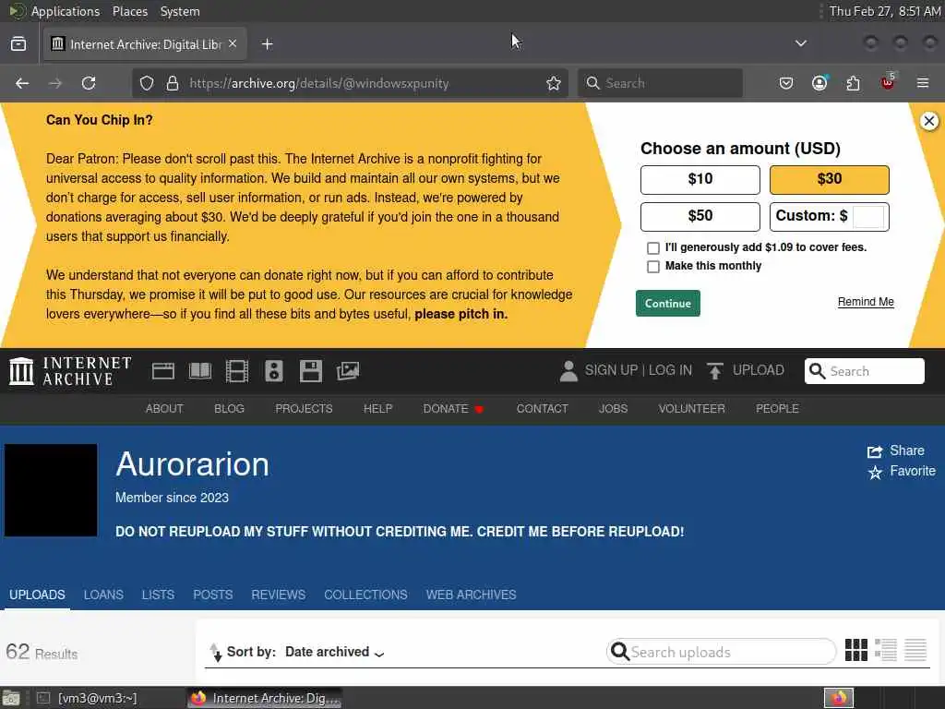945x709 pixels.
Task: Open the Wayback web icon
Action: (163, 371)
